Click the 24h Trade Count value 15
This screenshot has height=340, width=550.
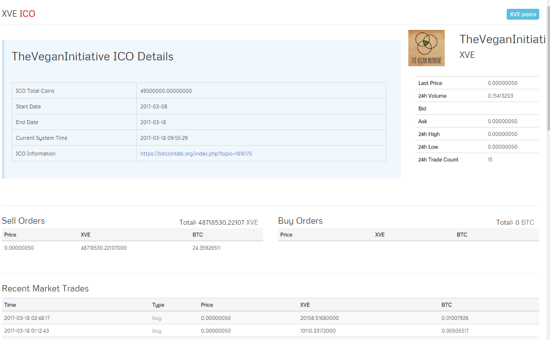point(489,159)
